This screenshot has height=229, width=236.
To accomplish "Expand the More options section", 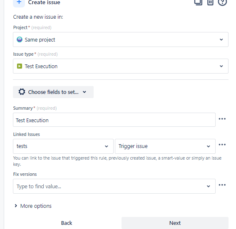I will click(x=33, y=206).
